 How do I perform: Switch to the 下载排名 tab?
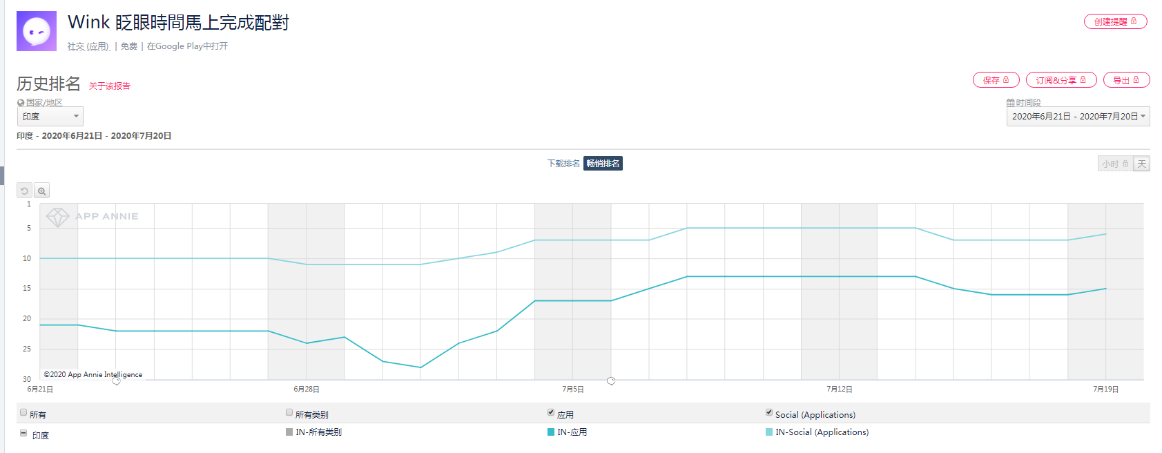coord(563,164)
